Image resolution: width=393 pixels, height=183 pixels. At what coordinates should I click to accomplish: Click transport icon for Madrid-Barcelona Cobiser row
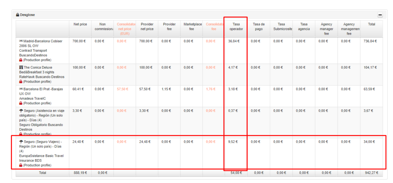point(21,41)
